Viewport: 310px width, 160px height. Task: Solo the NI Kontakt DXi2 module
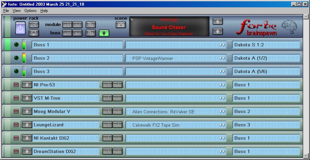pyautogui.click(x=107, y=138)
